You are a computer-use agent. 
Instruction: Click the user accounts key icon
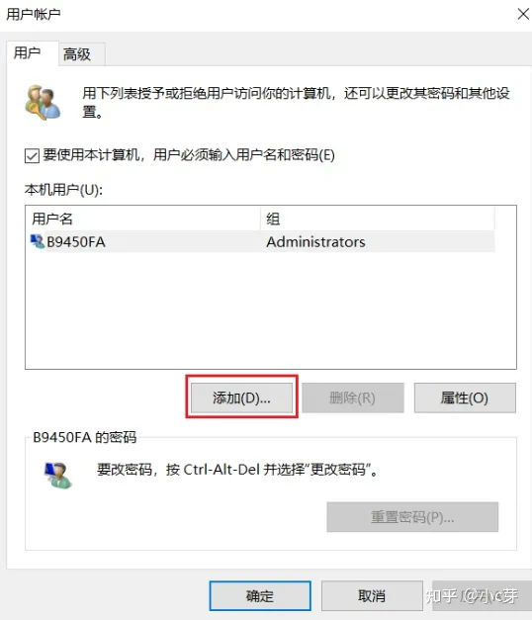(43, 102)
